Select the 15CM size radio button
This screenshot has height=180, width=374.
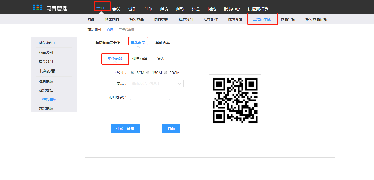click(x=148, y=73)
